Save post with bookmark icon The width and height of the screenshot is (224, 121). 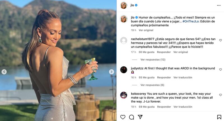pyautogui.click(x=219, y=117)
